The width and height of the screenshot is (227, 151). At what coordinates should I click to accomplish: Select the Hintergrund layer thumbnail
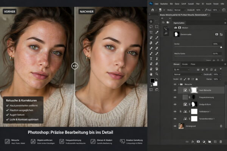(x=181, y=126)
